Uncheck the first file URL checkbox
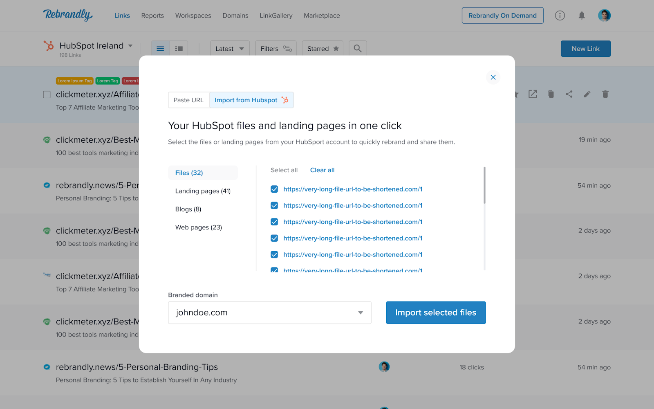 (274, 189)
